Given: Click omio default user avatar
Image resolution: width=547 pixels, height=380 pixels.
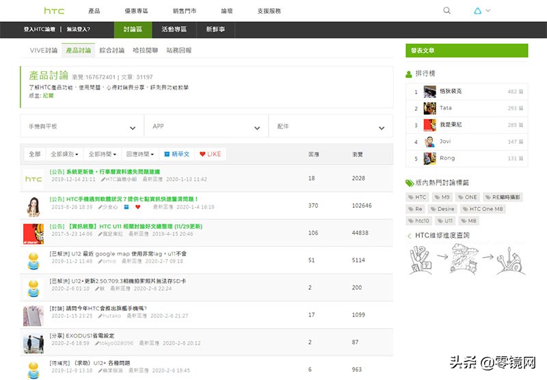Looking at the screenshot, I should pos(34,261).
